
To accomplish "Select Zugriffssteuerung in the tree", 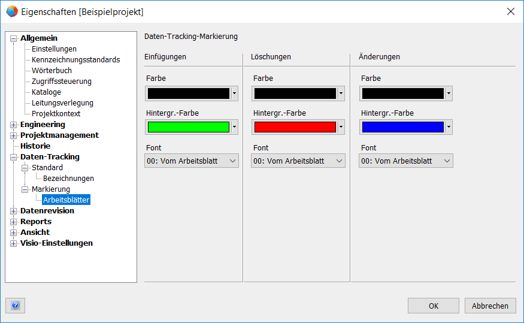I will (61, 81).
